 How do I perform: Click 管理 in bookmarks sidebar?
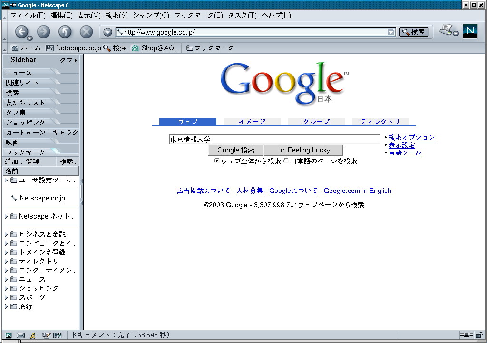tap(33, 162)
